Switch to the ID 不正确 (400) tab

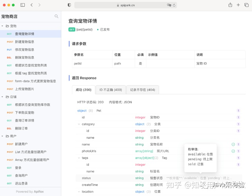(x=111, y=90)
